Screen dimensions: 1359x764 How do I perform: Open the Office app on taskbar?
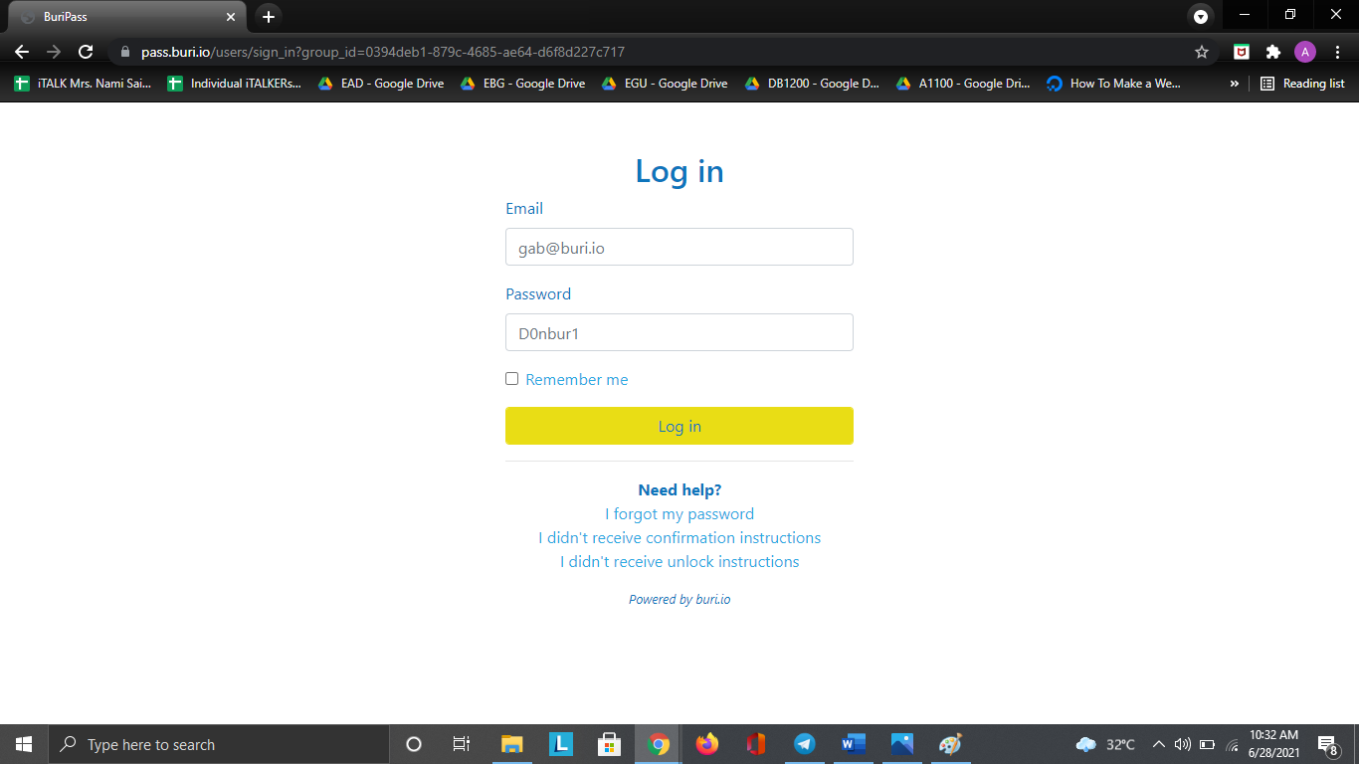click(x=755, y=744)
